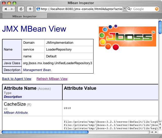Click the vertical scrollbar down arrow
This screenshot has height=138, width=162.
[160, 128]
